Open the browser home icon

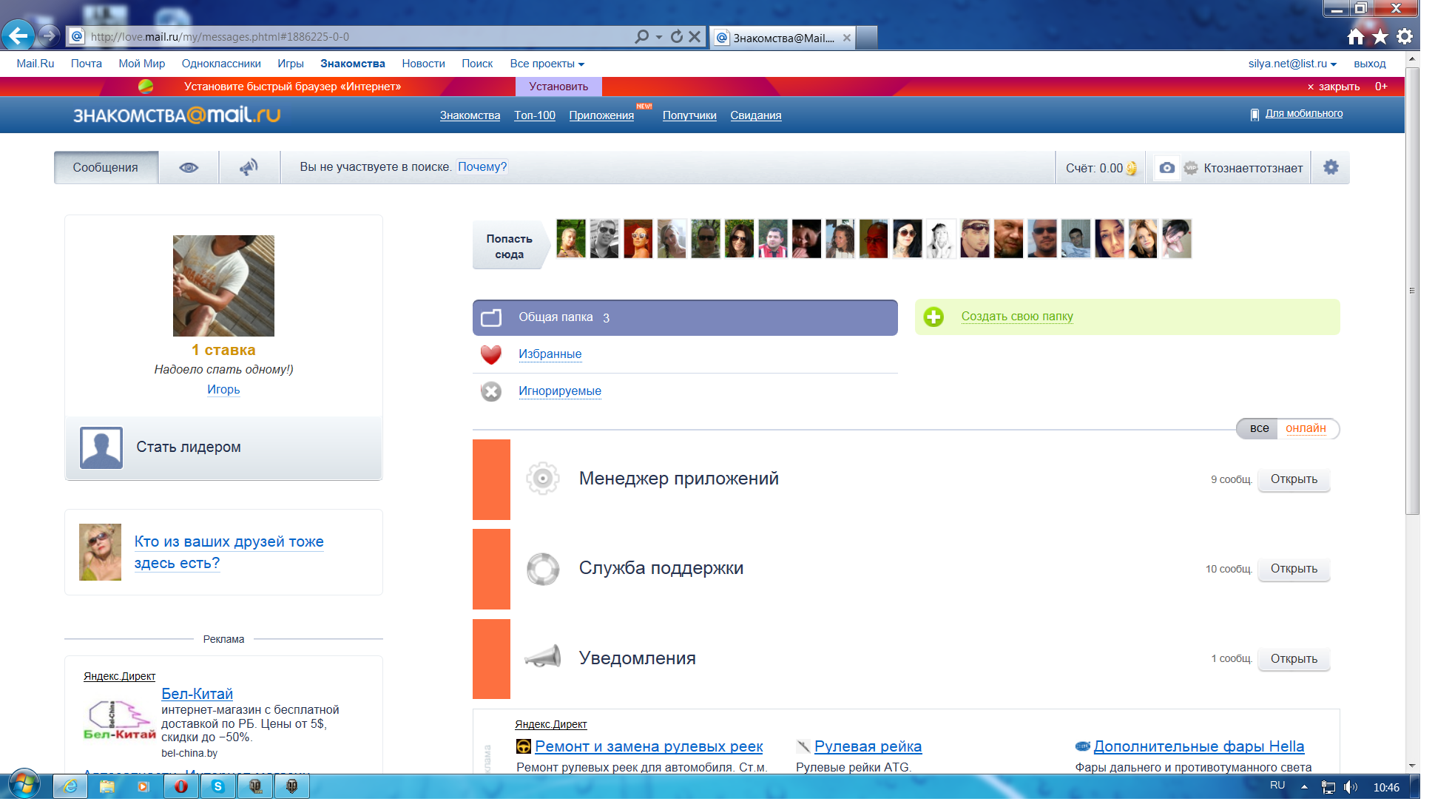tap(1356, 36)
